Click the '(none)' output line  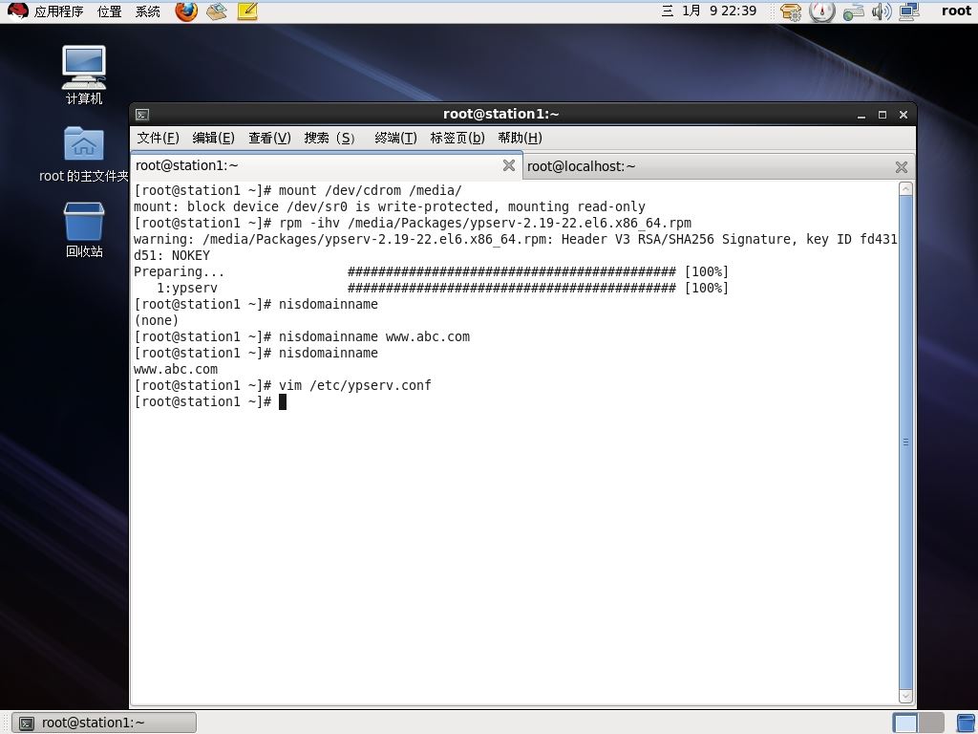[156, 320]
